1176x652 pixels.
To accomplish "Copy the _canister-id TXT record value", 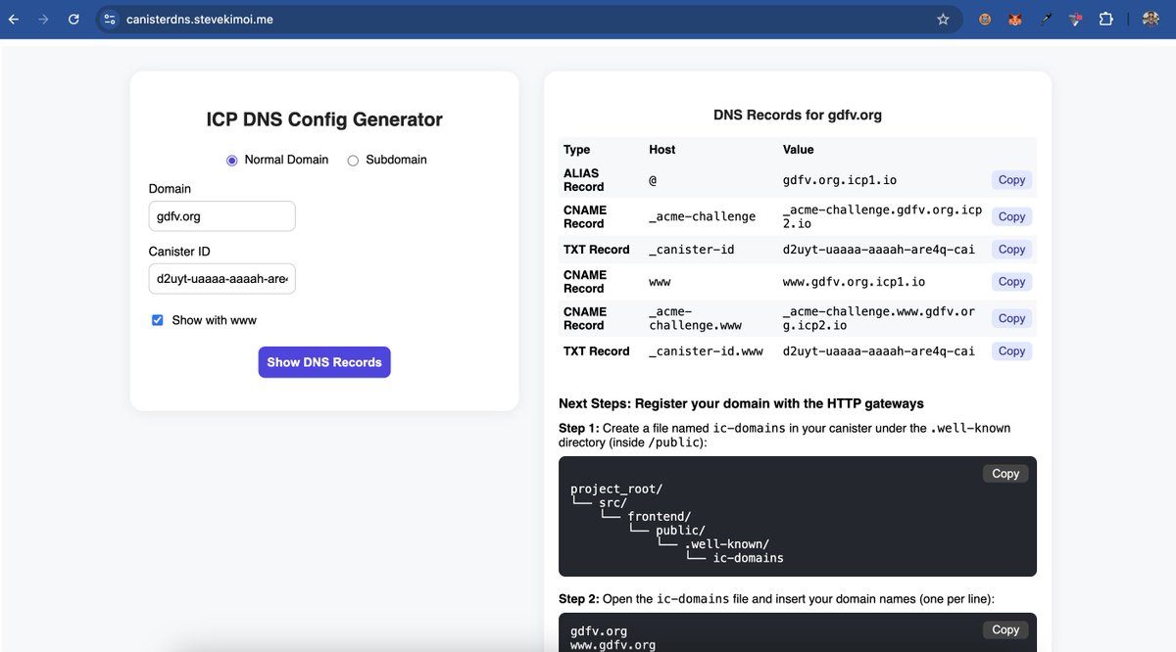I will (x=1011, y=250).
